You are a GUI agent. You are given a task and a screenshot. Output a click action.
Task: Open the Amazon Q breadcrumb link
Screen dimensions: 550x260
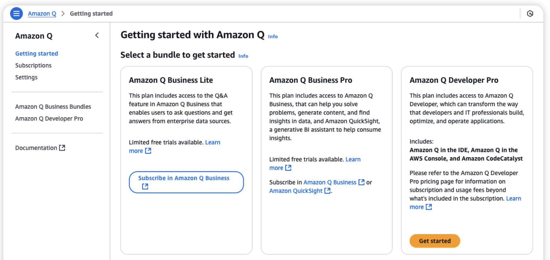[x=42, y=13]
